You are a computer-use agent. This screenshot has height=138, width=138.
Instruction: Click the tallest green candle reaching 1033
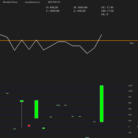click(x=102, y=104)
